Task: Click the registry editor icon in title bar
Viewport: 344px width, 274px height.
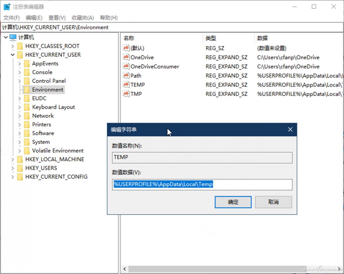Action: tap(6, 6)
